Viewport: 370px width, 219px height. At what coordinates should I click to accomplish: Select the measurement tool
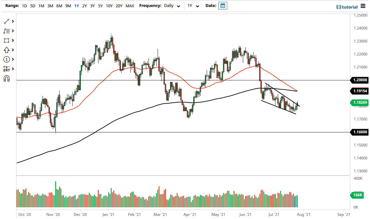pos(7,69)
